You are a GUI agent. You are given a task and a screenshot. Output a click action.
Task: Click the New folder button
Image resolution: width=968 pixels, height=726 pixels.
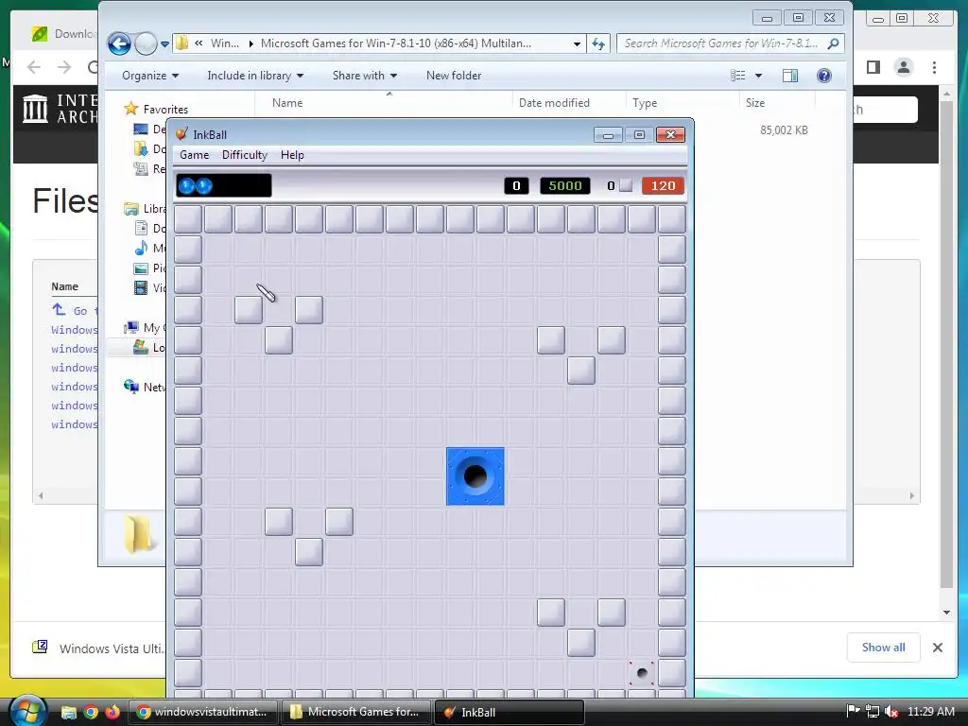click(x=454, y=76)
